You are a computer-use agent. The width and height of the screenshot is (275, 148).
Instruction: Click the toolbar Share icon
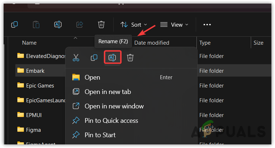[80, 24]
